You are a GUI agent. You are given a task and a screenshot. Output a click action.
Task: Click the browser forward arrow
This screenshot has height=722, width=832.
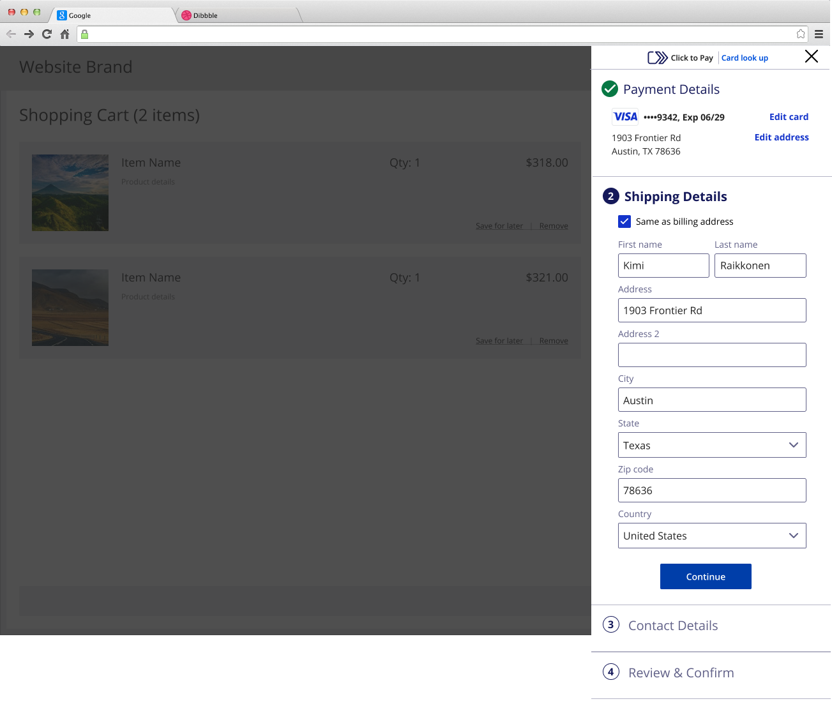29,34
